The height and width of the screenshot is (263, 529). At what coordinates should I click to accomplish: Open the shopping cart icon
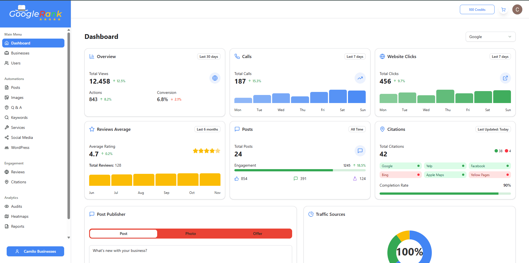(503, 9)
